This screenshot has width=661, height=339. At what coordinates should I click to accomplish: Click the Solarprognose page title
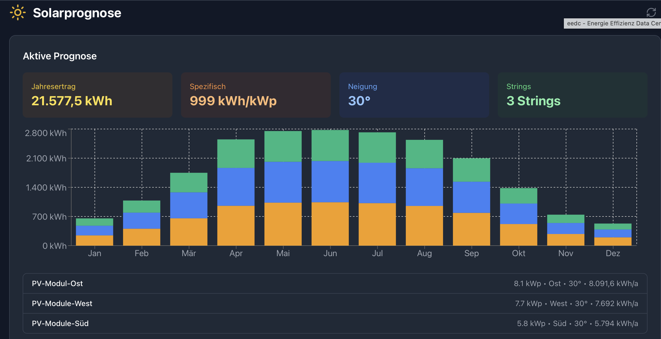tap(77, 13)
